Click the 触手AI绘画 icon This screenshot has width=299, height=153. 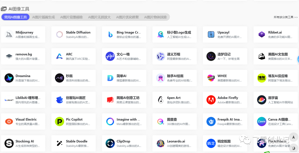[161, 78]
